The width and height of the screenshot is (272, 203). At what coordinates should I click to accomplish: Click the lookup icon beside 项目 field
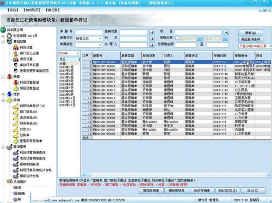[226, 32]
